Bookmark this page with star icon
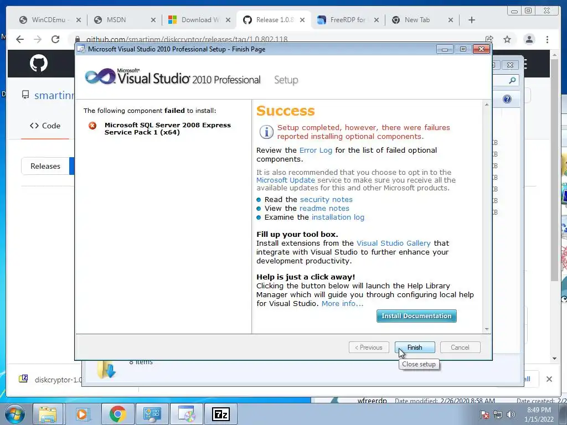The width and height of the screenshot is (567, 425). (507, 39)
